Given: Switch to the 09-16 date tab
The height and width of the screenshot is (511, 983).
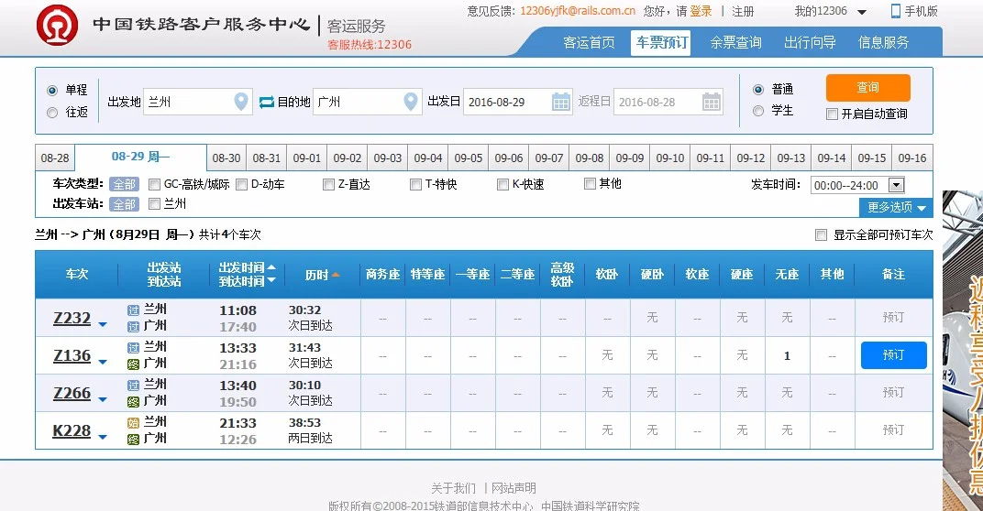Looking at the screenshot, I should click(912, 158).
